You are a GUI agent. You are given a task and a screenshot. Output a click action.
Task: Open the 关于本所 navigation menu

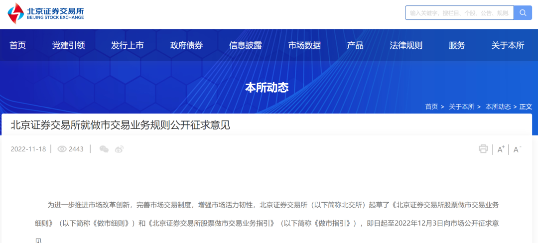[508, 45]
